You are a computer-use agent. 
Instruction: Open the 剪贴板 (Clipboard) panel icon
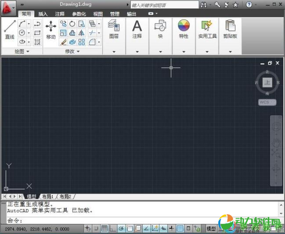pyautogui.click(x=230, y=29)
